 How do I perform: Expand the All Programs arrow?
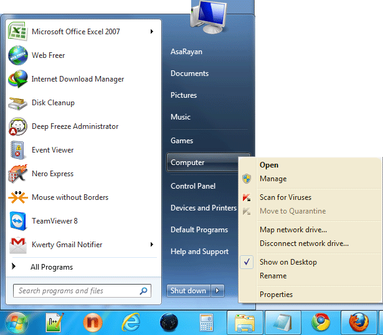[x=14, y=267]
